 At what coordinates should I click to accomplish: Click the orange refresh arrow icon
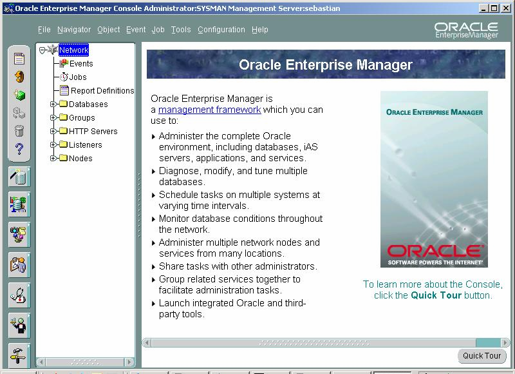coord(19,77)
